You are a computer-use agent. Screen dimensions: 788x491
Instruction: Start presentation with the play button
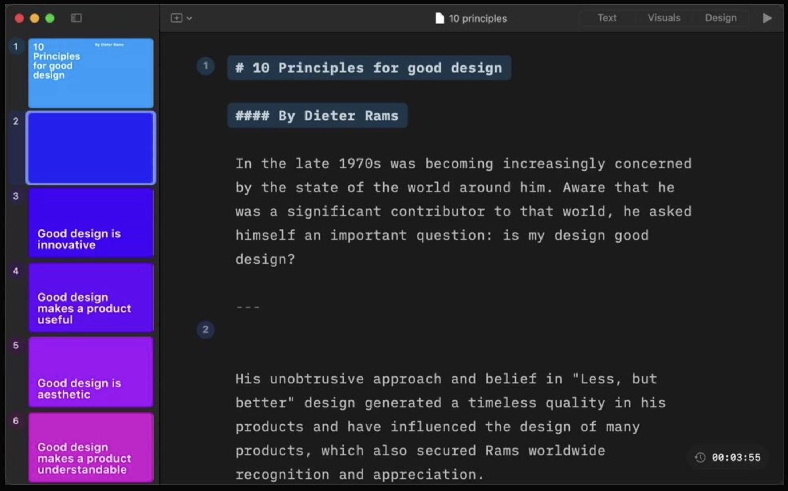click(767, 18)
